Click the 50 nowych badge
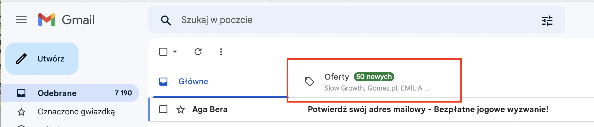 coord(374,77)
